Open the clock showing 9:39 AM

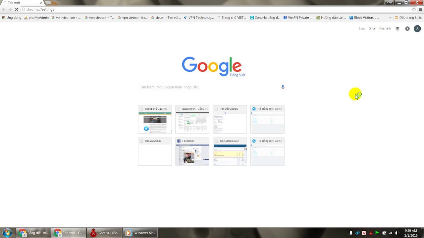tap(411, 233)
